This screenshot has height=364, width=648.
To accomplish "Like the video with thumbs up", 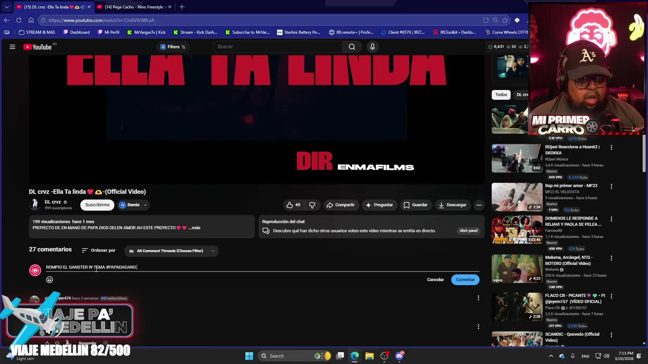I will pos(293,205).
